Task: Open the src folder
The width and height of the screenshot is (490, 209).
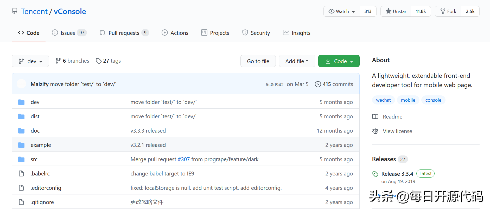Action: (x=34, y=159)
